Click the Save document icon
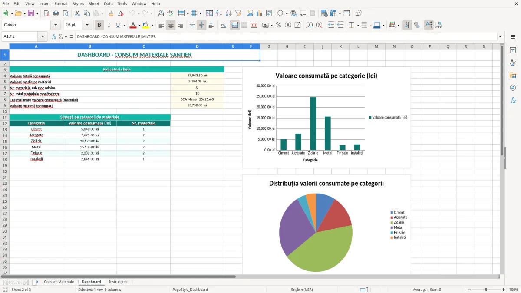 click(x=31, y=13)
